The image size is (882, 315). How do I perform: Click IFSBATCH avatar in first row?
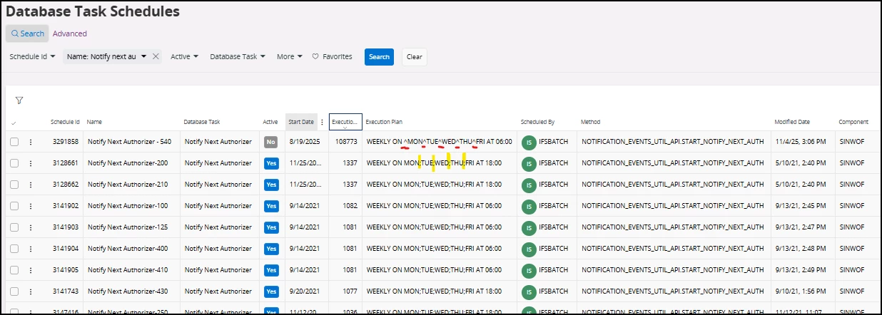tap(529, 142)
